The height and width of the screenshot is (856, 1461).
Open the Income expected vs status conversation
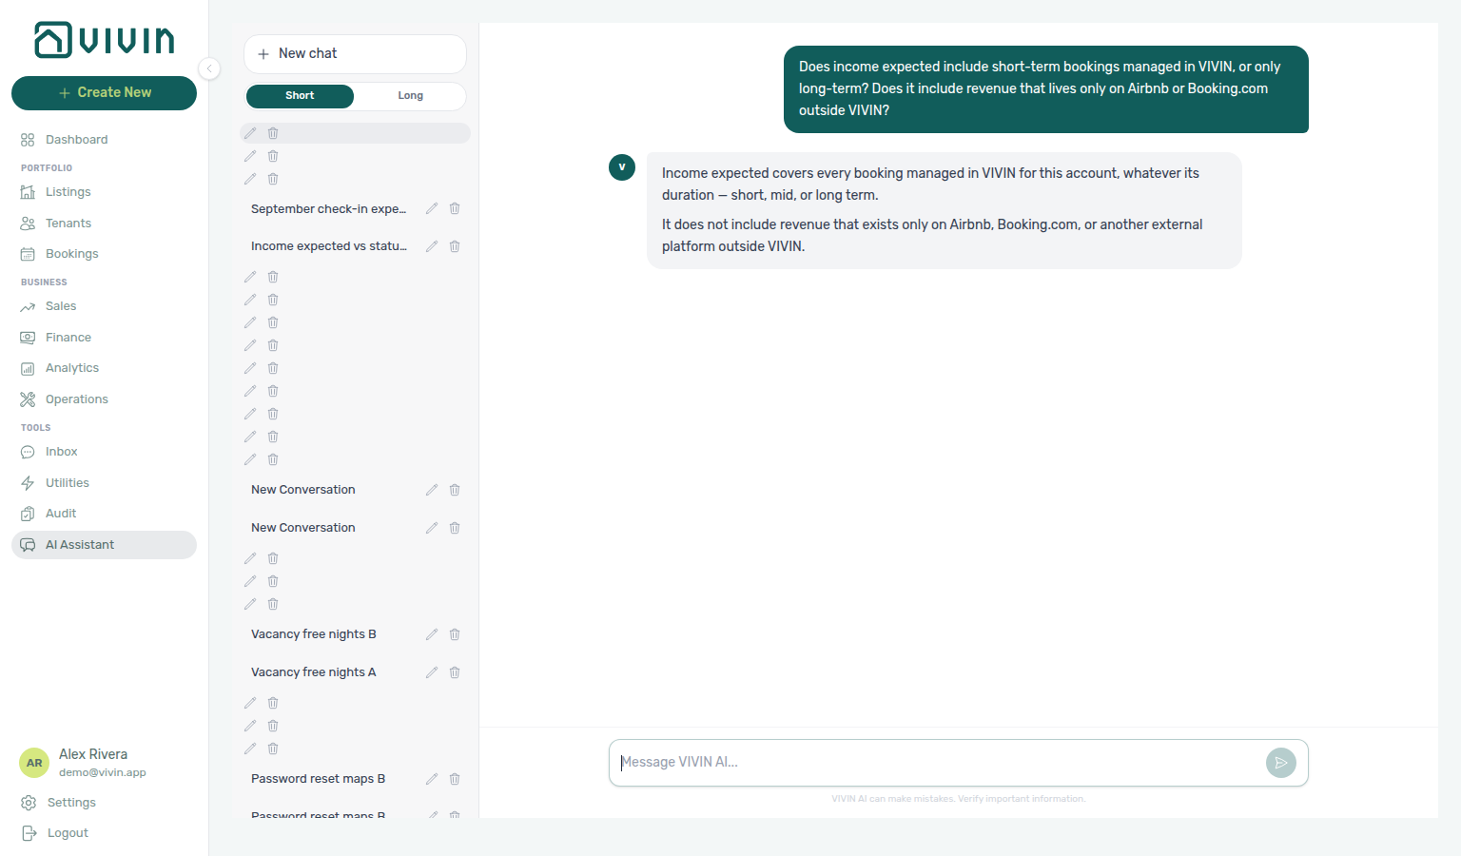[328, 246]
